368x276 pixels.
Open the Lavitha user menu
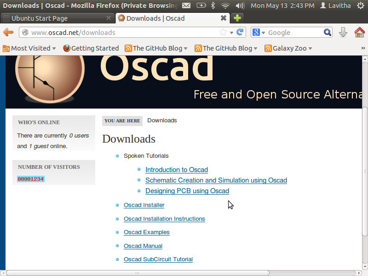pyautogui.click(x=336, y=6)
